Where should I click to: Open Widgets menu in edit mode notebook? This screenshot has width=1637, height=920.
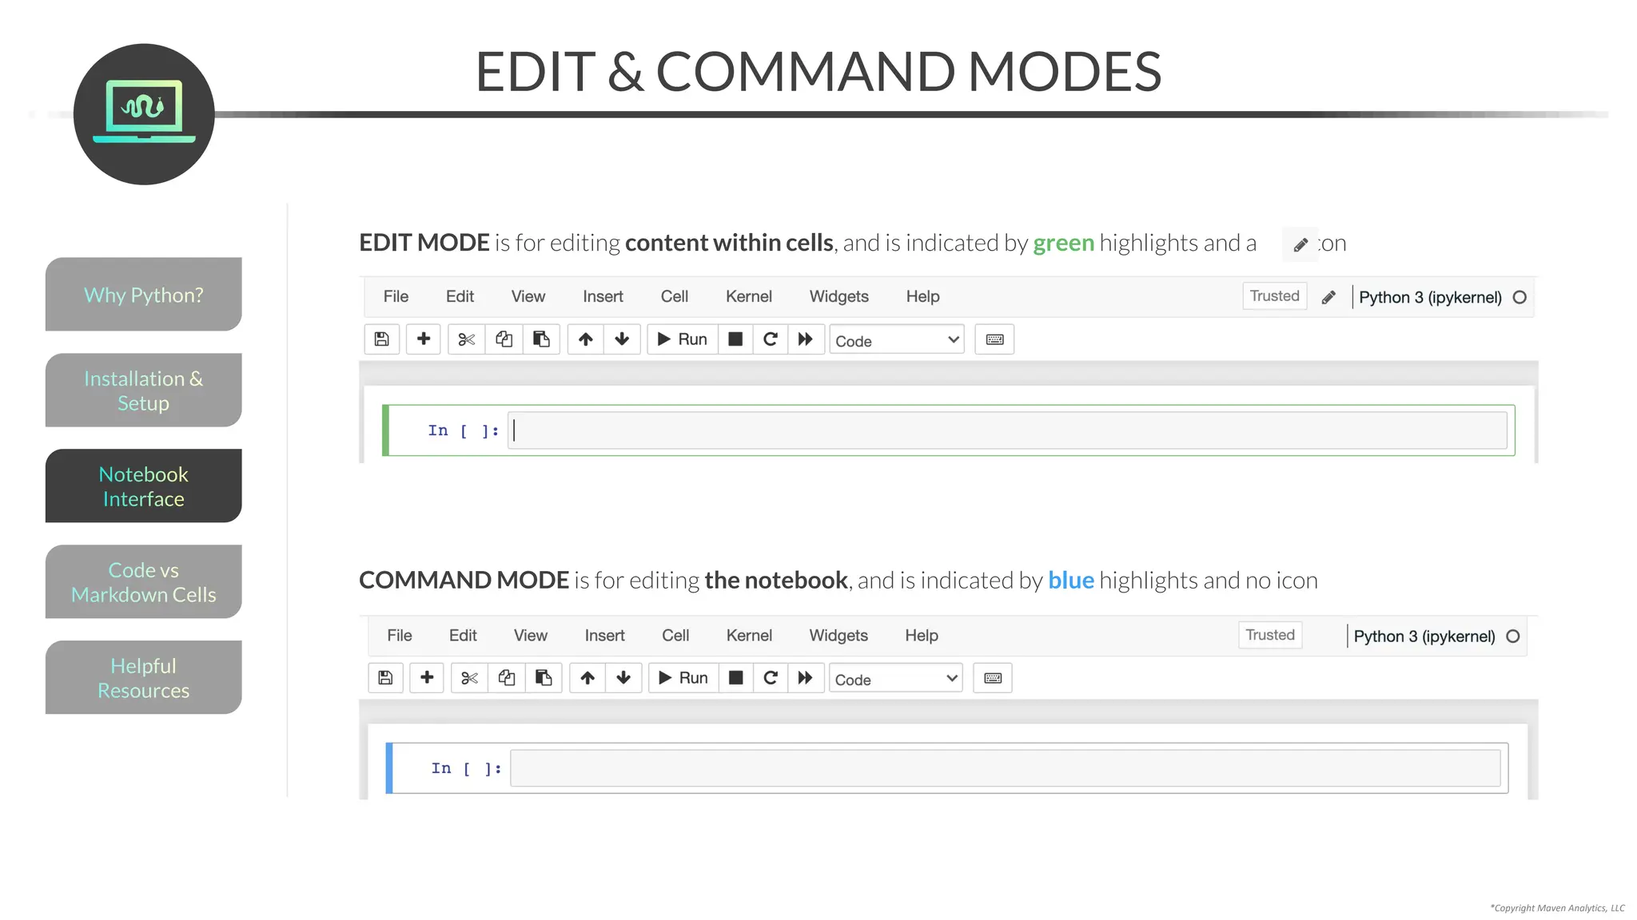click(839, 296)
